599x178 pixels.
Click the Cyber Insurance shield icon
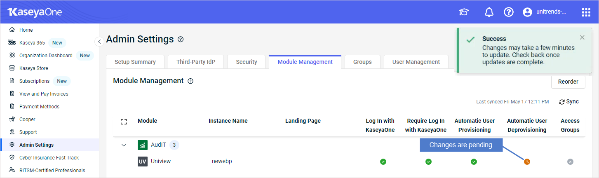coord(12,157)
